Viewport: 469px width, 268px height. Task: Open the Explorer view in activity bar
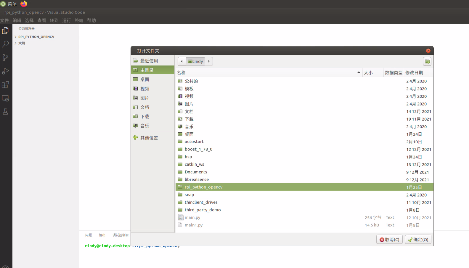[x=5, y=30]
